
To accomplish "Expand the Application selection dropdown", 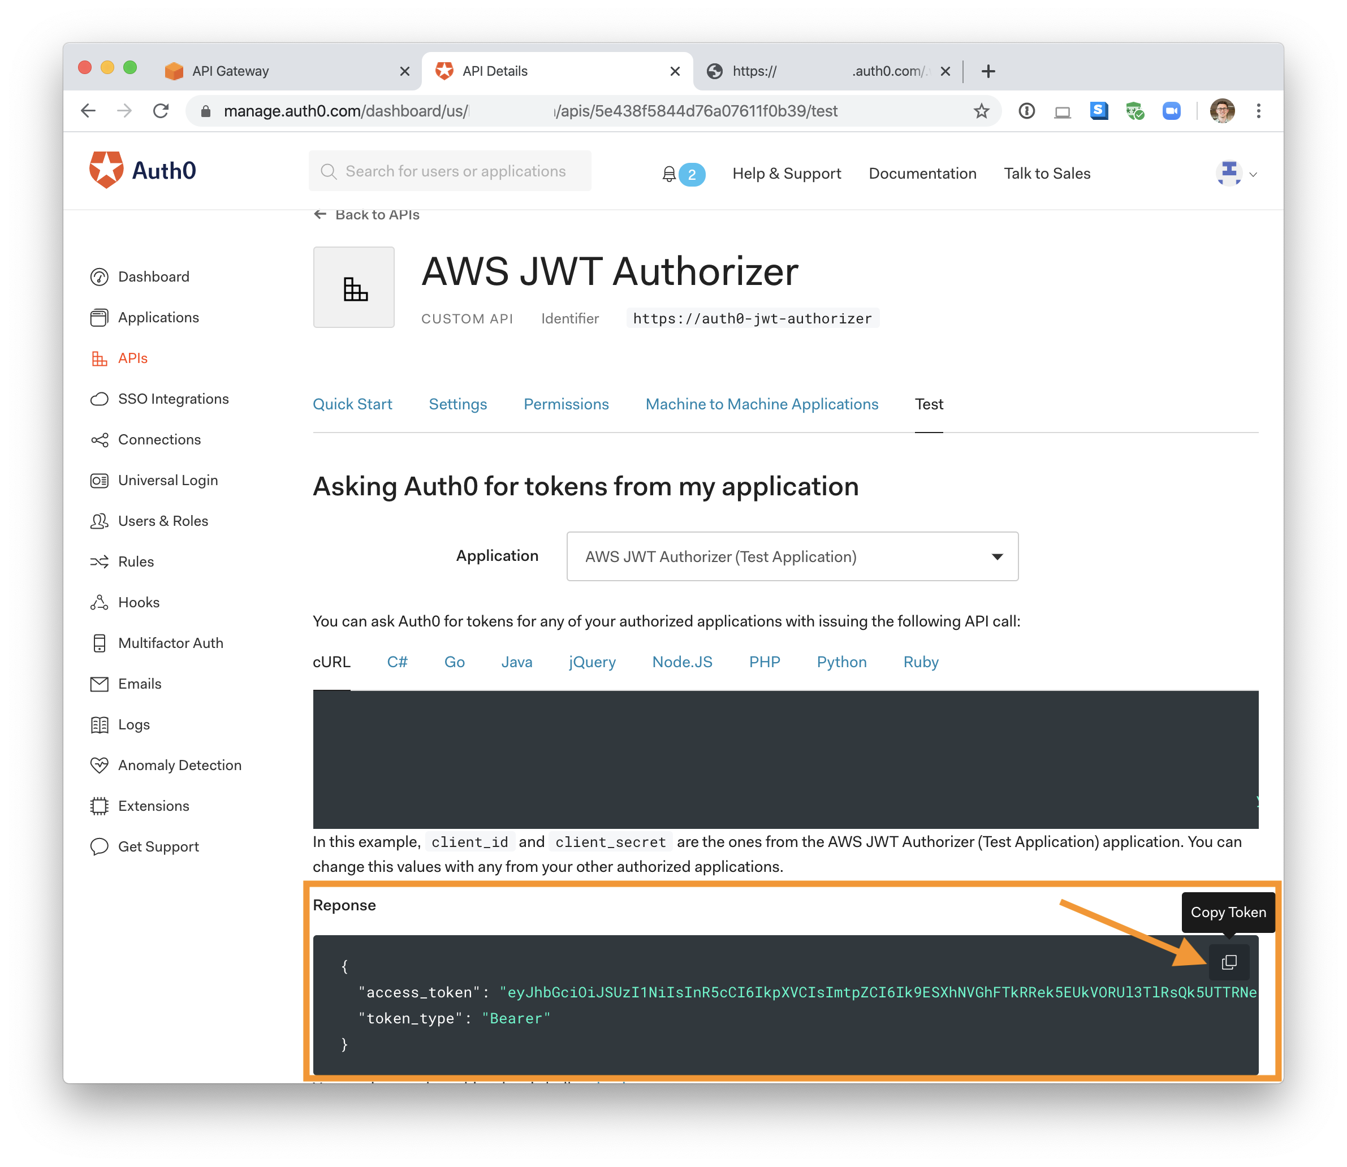I will [792, 557].
